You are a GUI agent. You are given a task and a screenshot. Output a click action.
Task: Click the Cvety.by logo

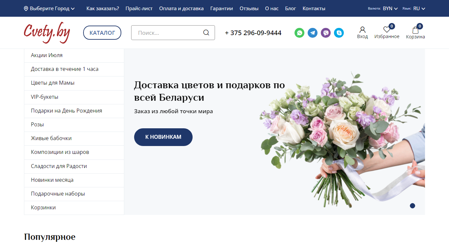coord(47,32)
